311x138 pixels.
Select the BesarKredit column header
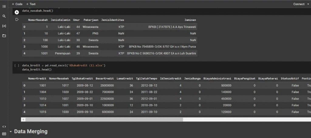tap(104, 78)
